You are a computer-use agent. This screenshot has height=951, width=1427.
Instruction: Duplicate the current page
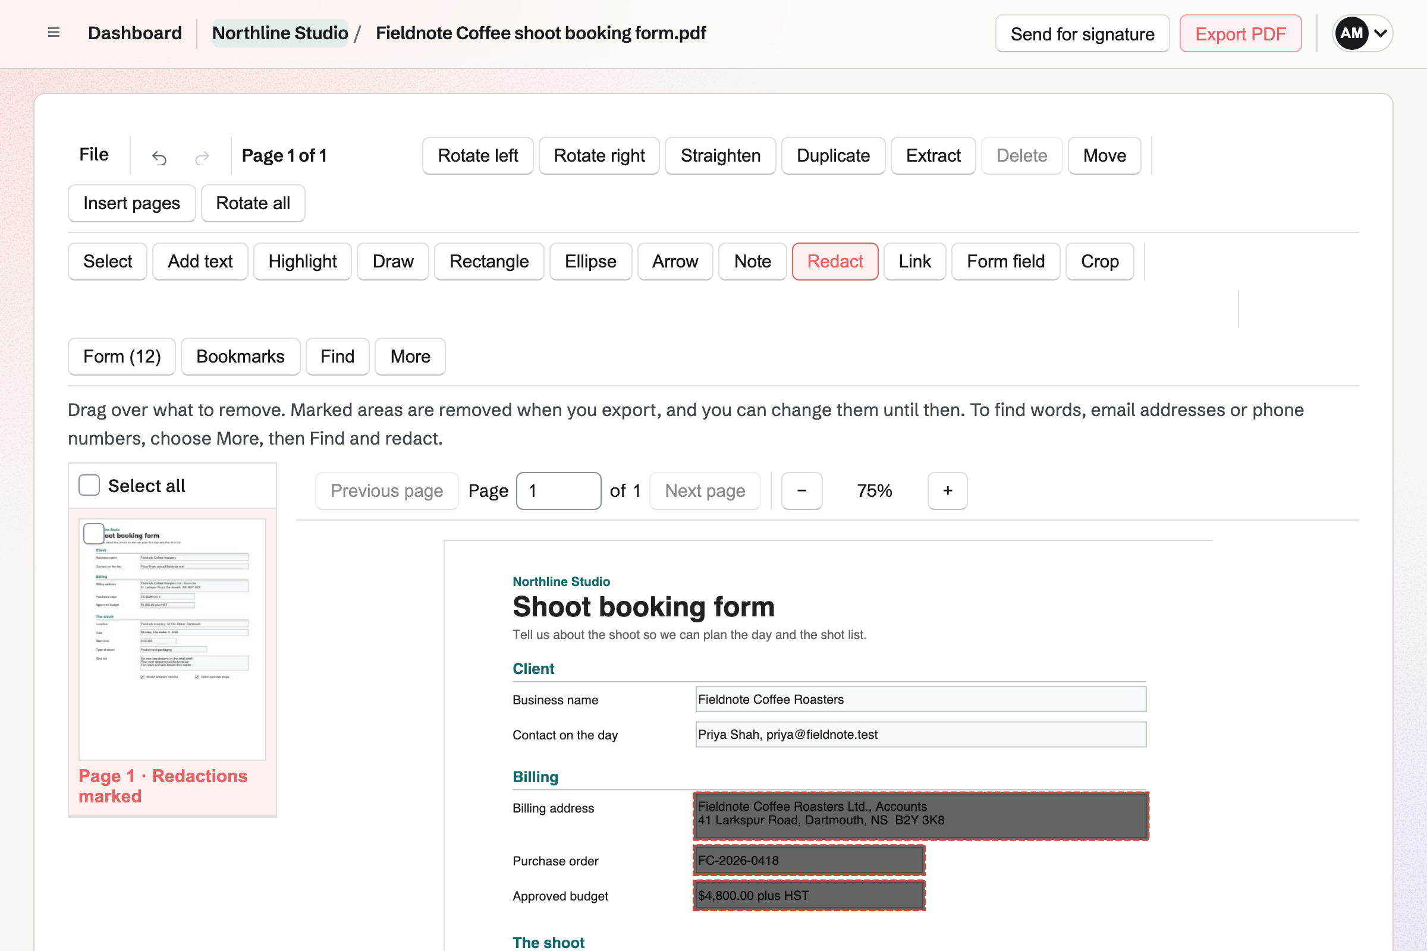click(x=833, y=156)
